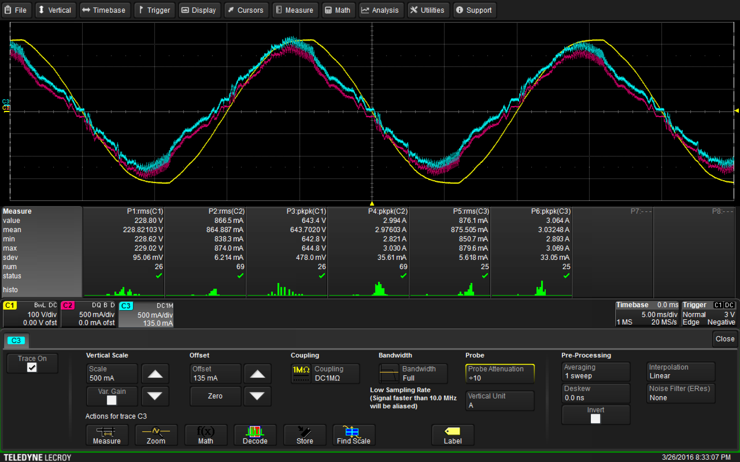
Task: Open the Zoom action for trace C3
Action: pos(156,435)
